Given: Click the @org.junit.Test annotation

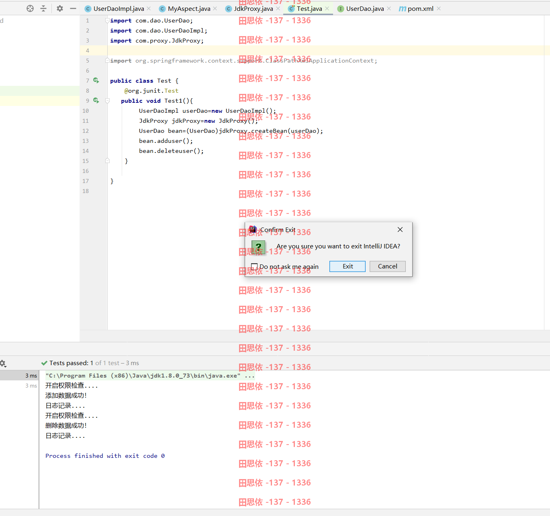Looking at the screenshot, I should coord(151,91).
